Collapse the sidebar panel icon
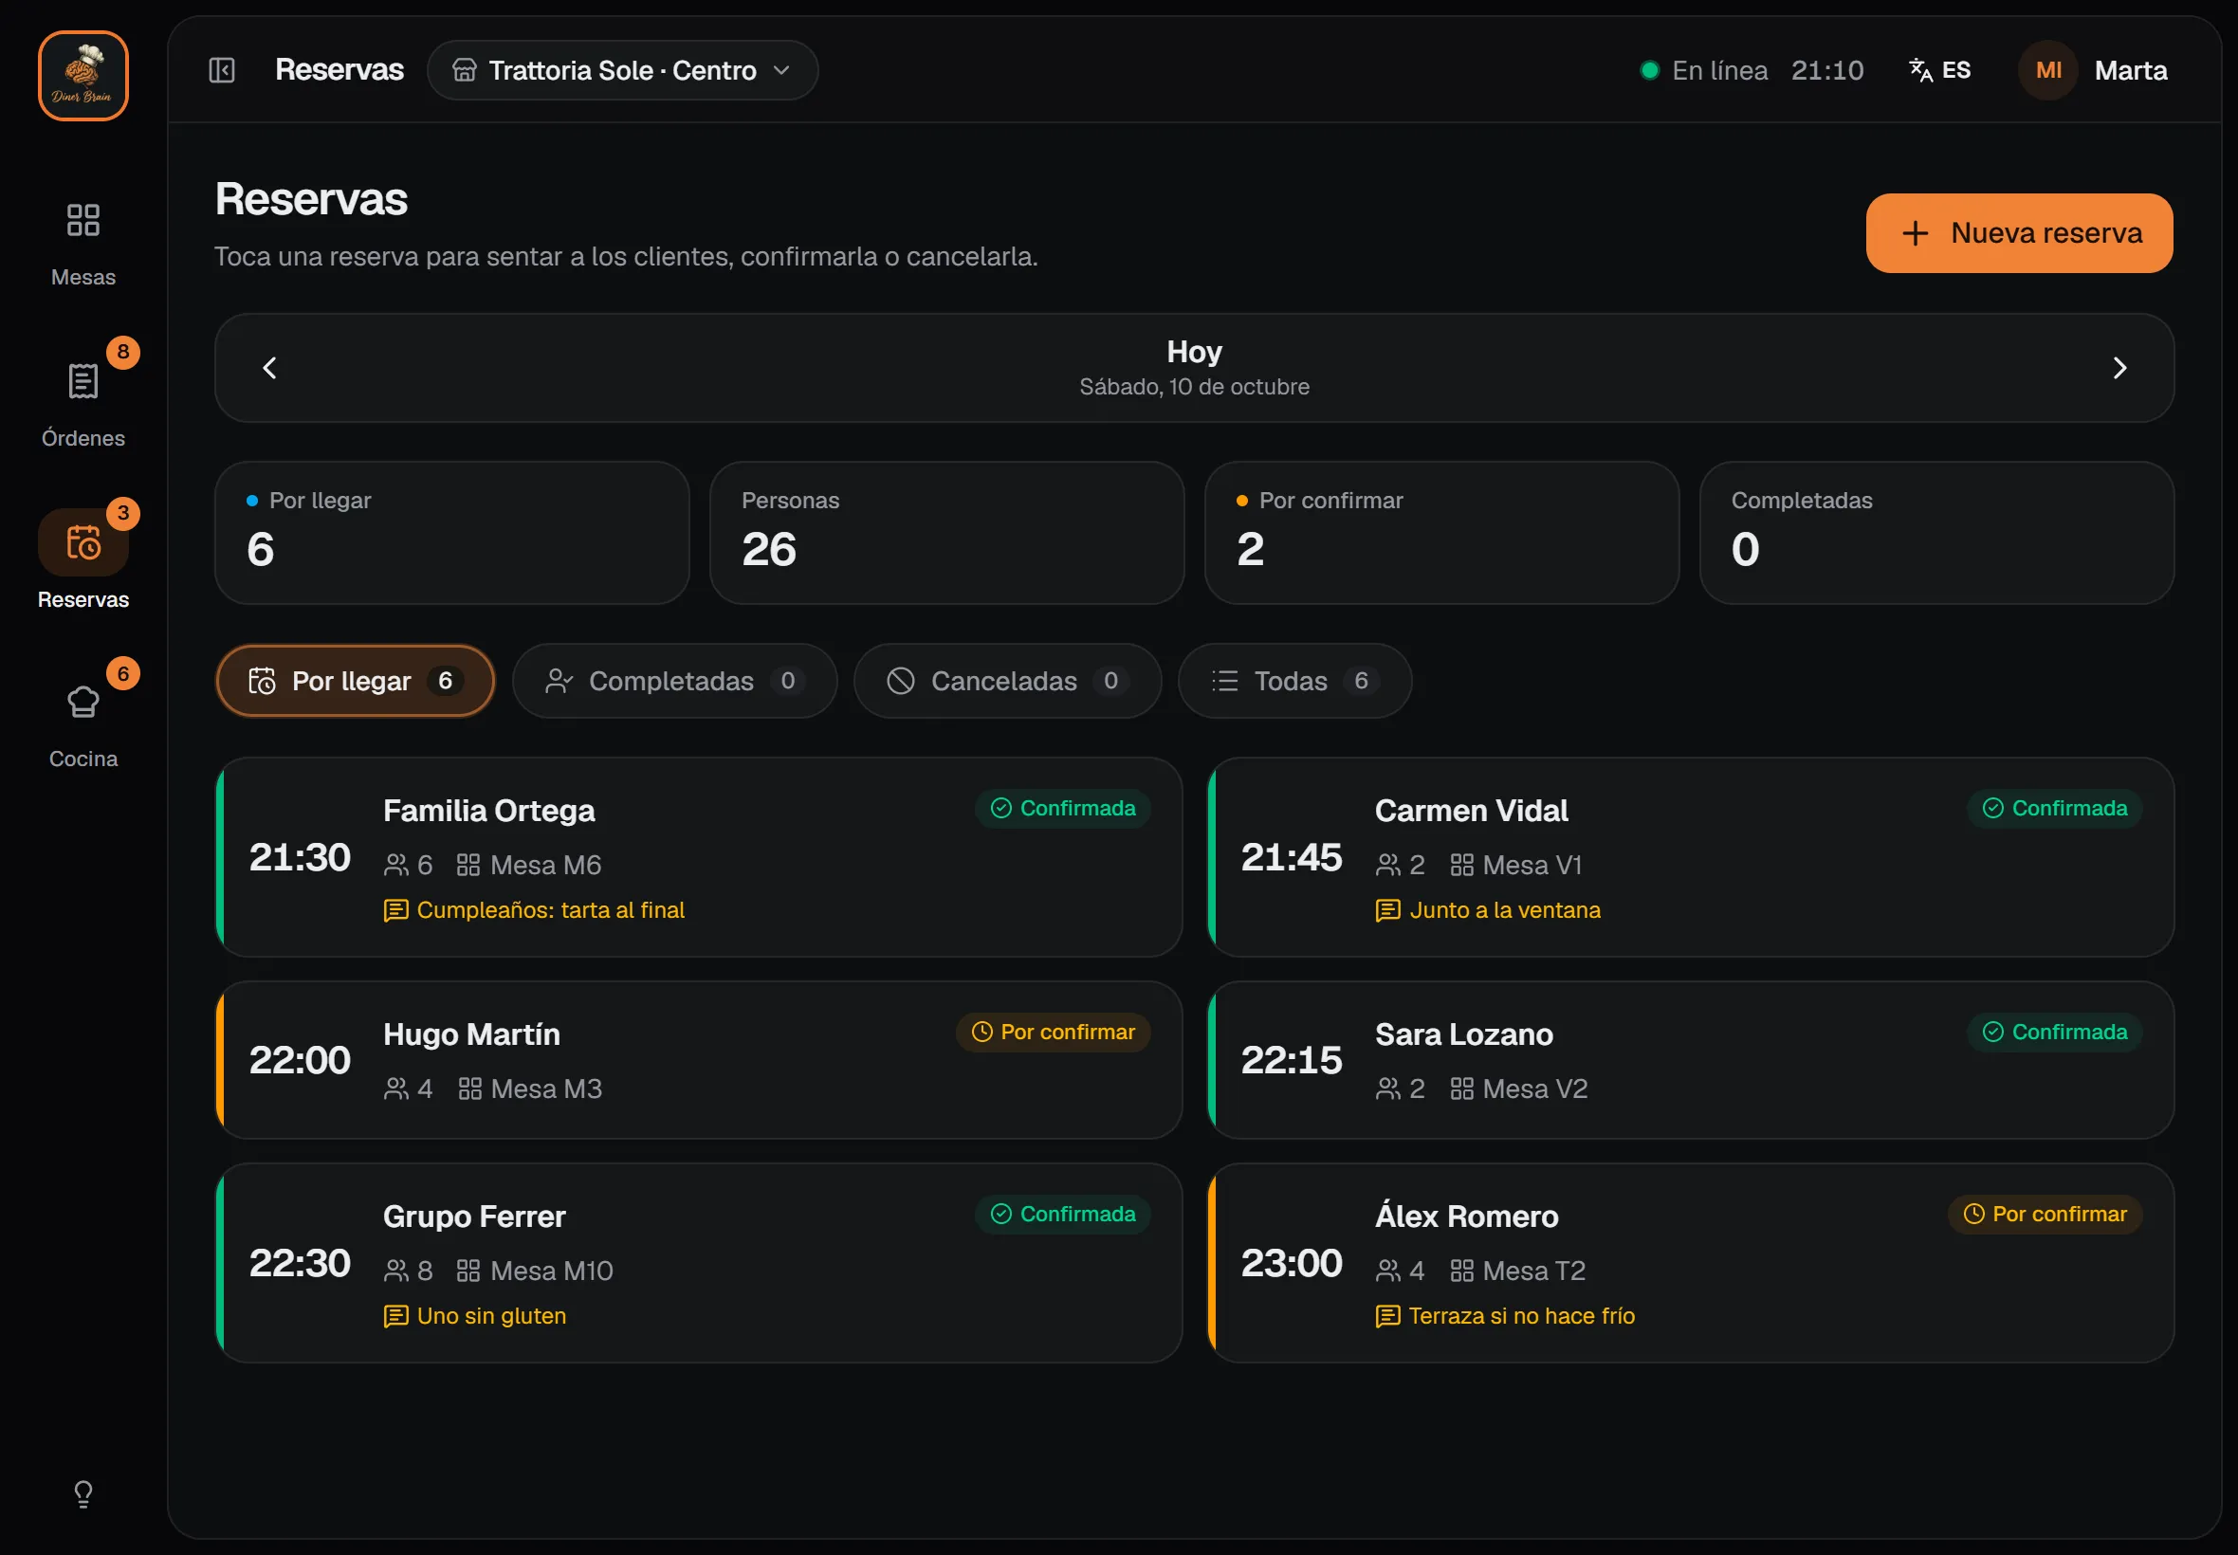The width and height of the screenshot is (2238, 1555). point(222,70)
